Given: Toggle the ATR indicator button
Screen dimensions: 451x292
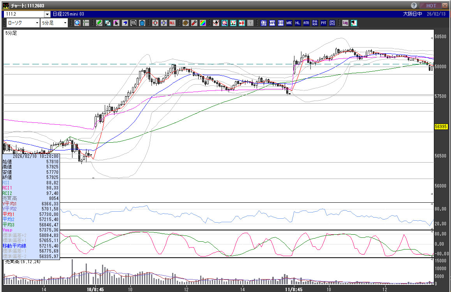Looking at the screenshot, I should click(x=307, y=23).
